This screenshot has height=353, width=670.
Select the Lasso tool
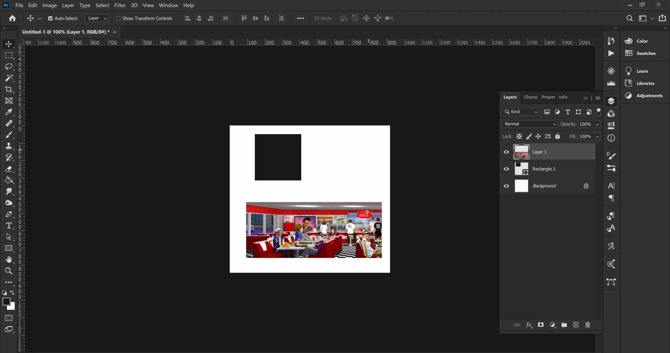9,67
